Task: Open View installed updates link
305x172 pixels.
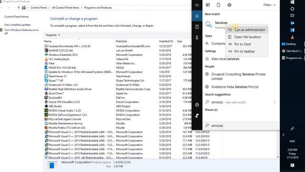Action: click(17, 25)
